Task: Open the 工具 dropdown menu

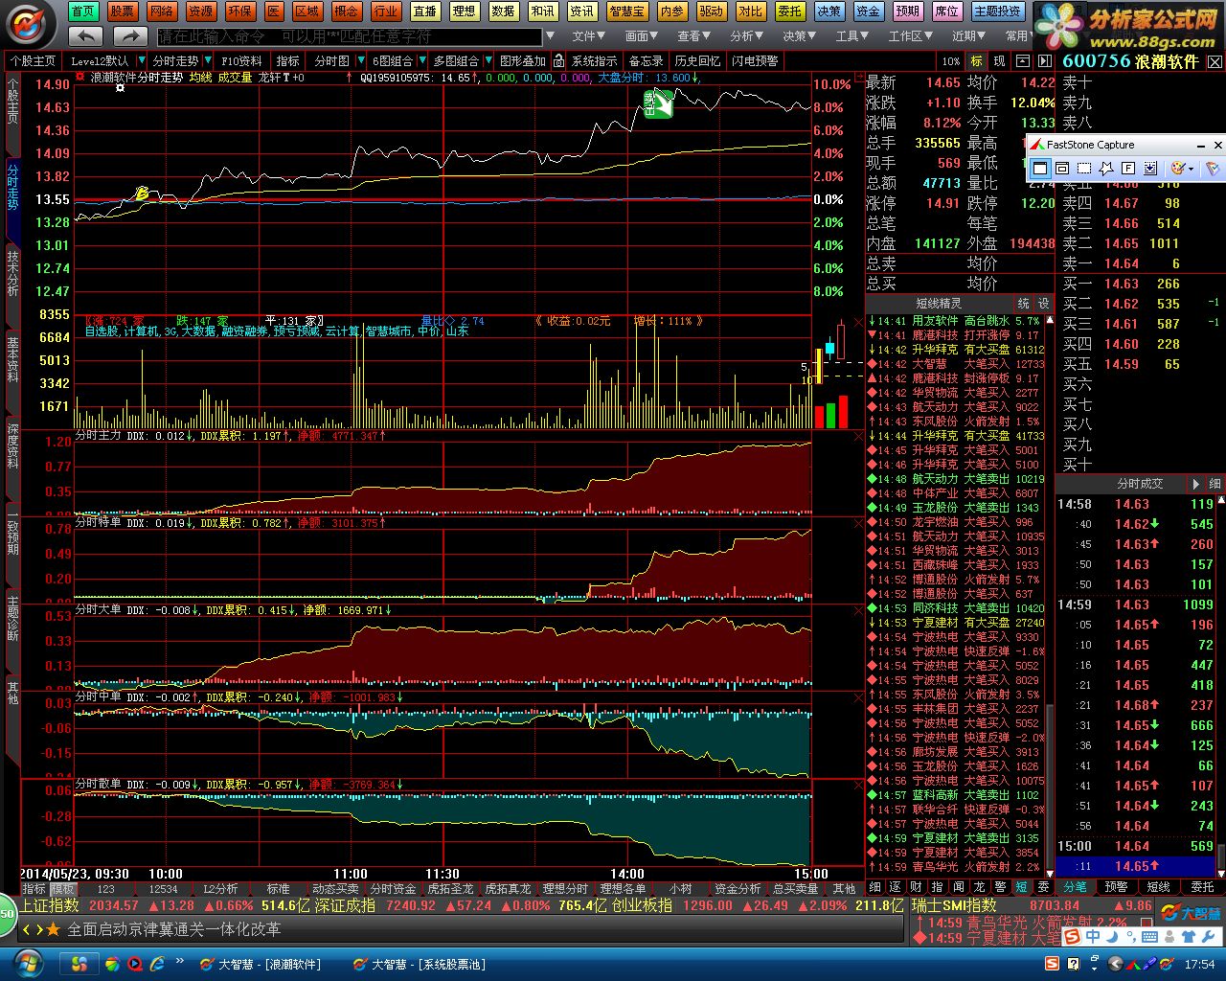Action: pyautogui.click(x=852, y=35)
